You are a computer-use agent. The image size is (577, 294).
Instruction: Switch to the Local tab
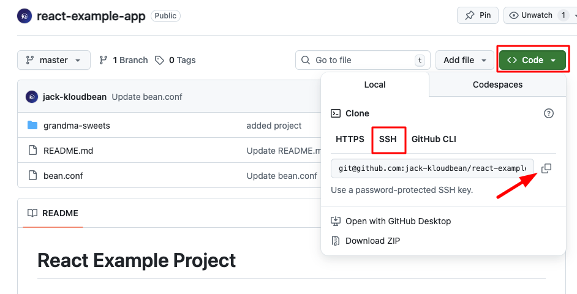coord(375,85)
